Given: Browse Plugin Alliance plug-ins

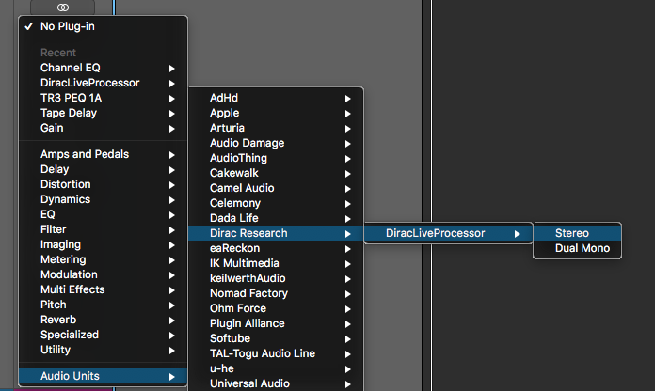Looking at the screenshot, I should [x=248, y=323].
